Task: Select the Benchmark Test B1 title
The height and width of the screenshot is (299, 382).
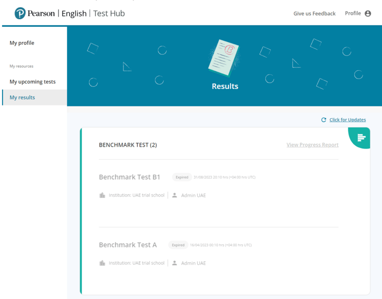Action: pos(130,177)
